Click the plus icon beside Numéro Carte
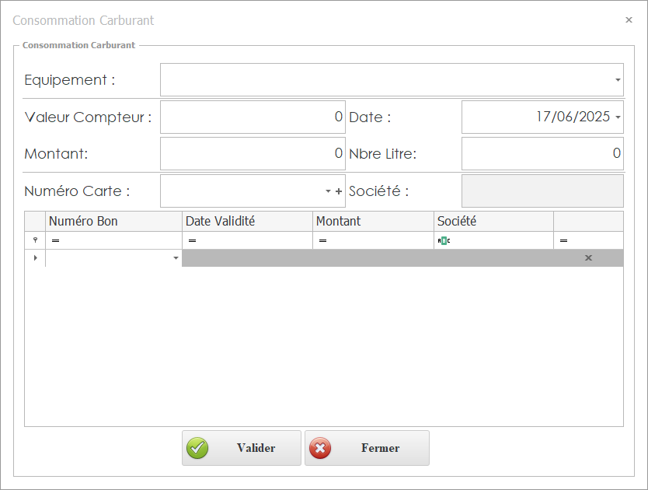Viewport: 648px width, 490px height. [339, 191]
